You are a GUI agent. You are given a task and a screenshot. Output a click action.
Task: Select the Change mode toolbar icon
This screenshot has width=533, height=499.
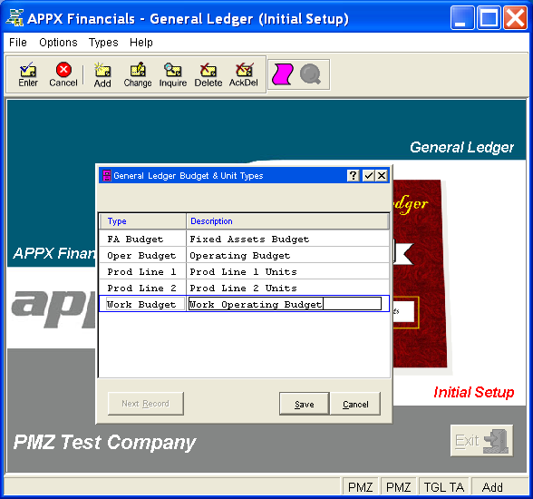[138, 74]
